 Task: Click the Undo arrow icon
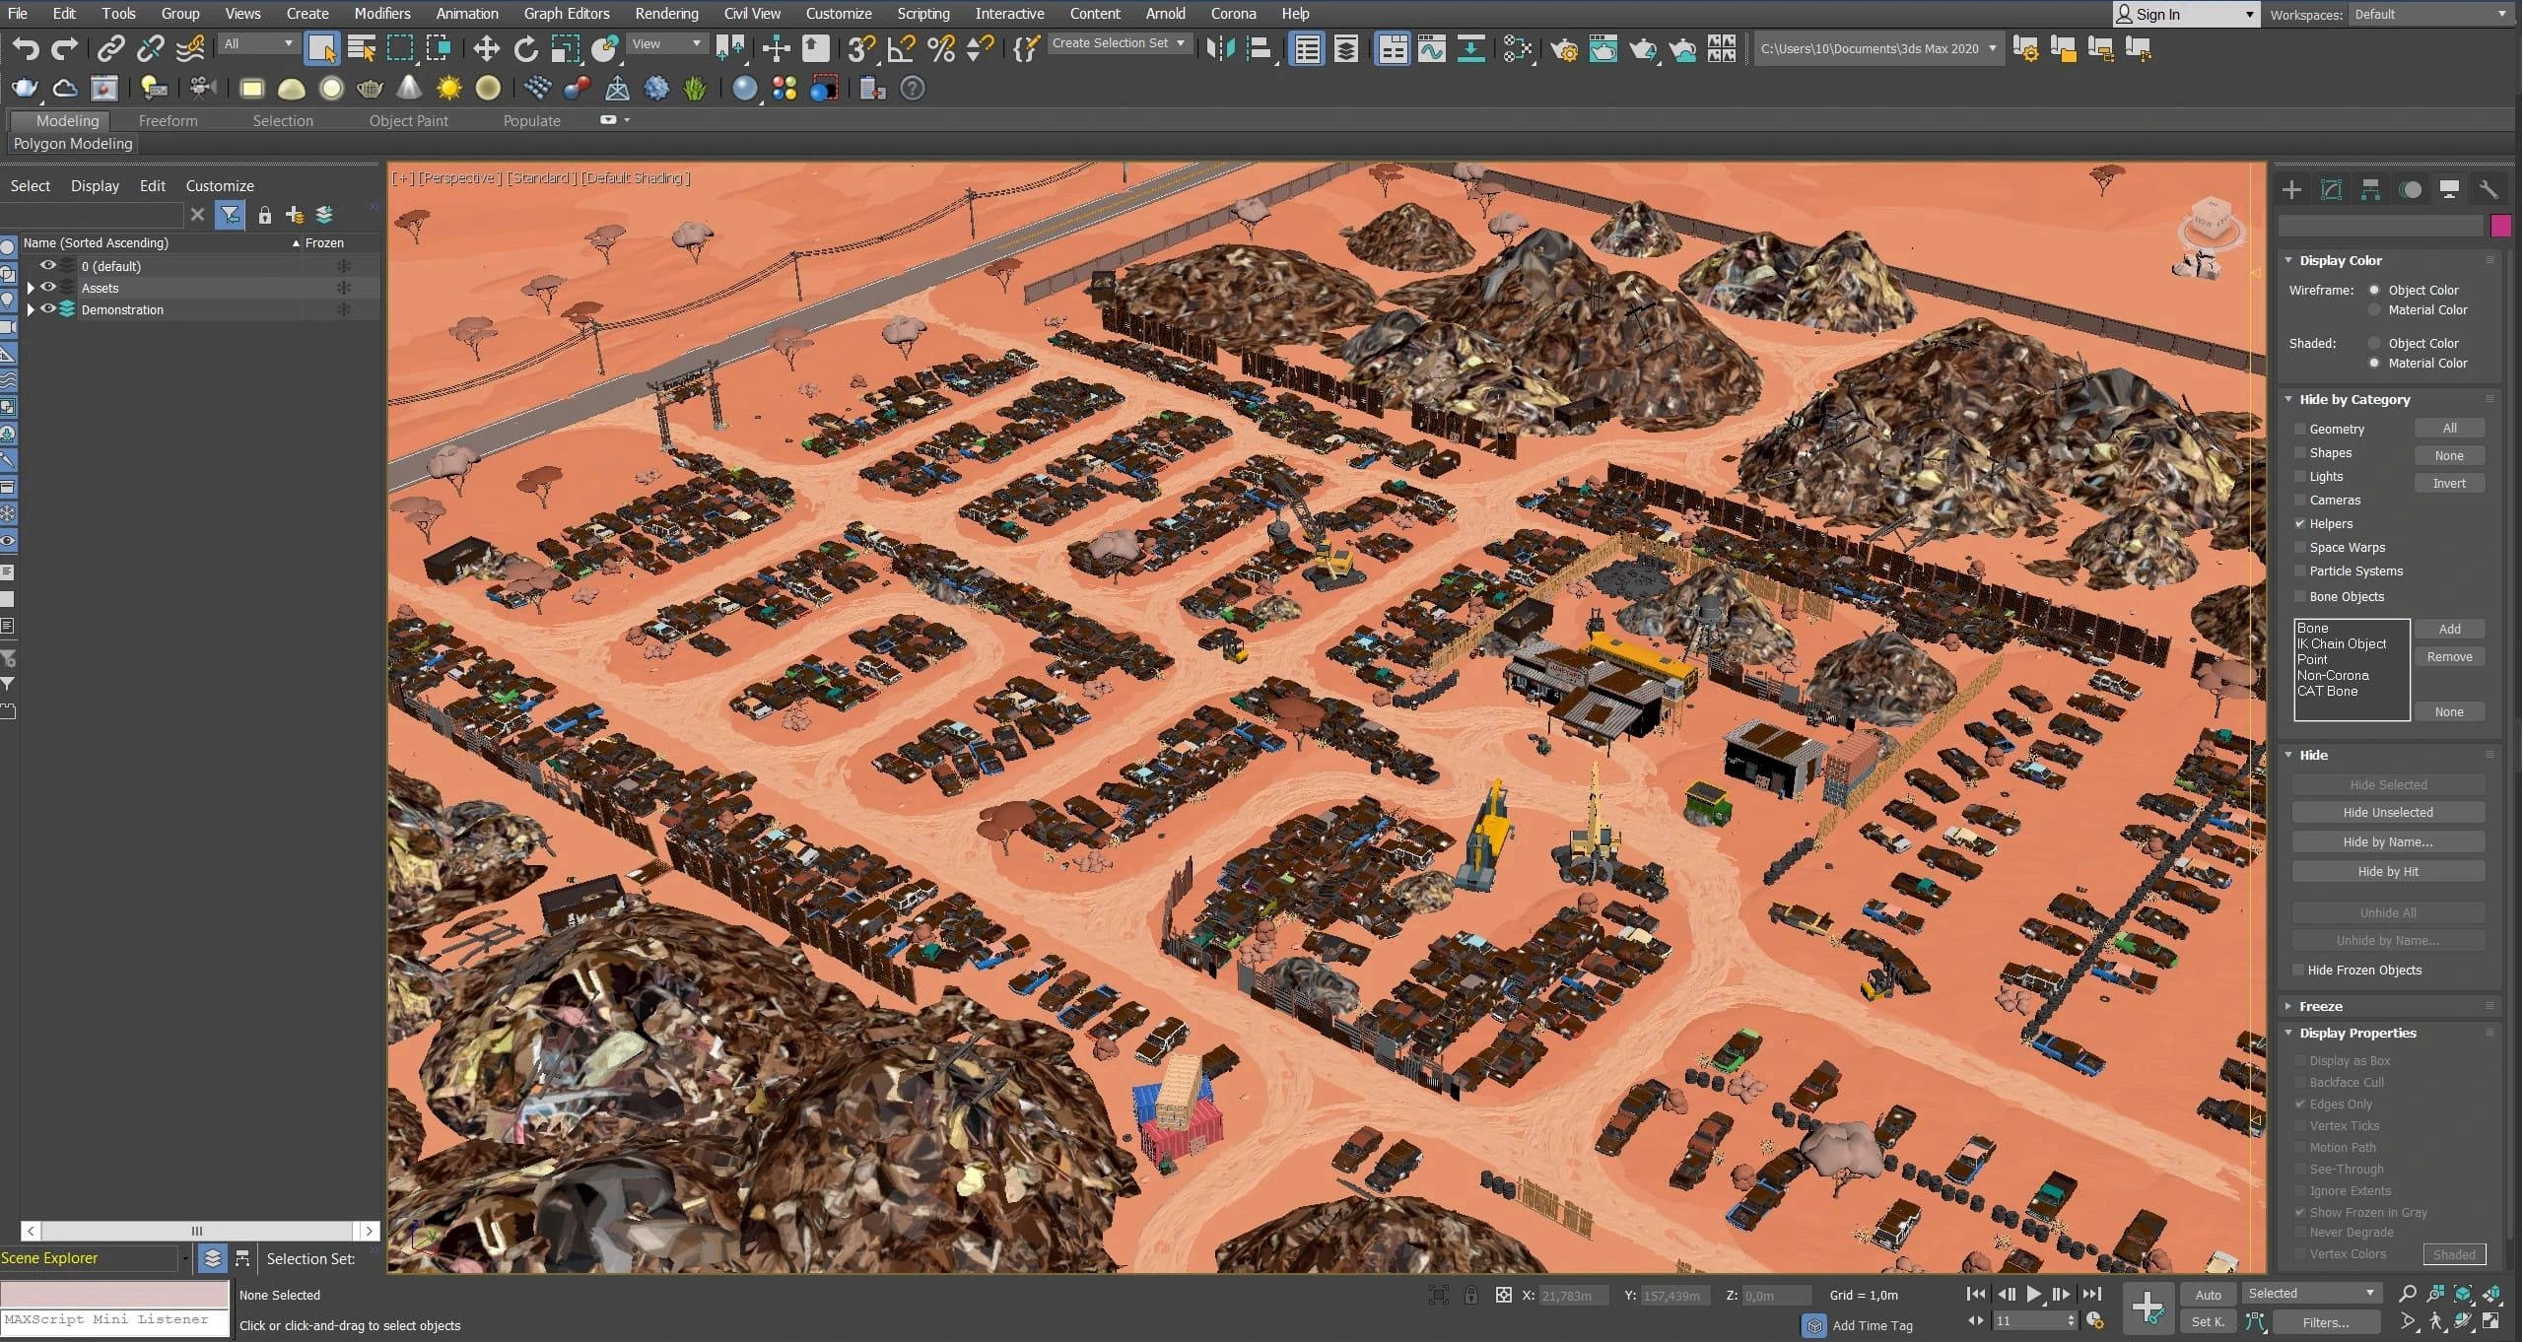[x=25, y=48]
